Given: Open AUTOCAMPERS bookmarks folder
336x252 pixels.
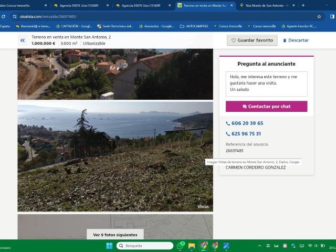Looking at the screenshot, I should tap(194, 26).
